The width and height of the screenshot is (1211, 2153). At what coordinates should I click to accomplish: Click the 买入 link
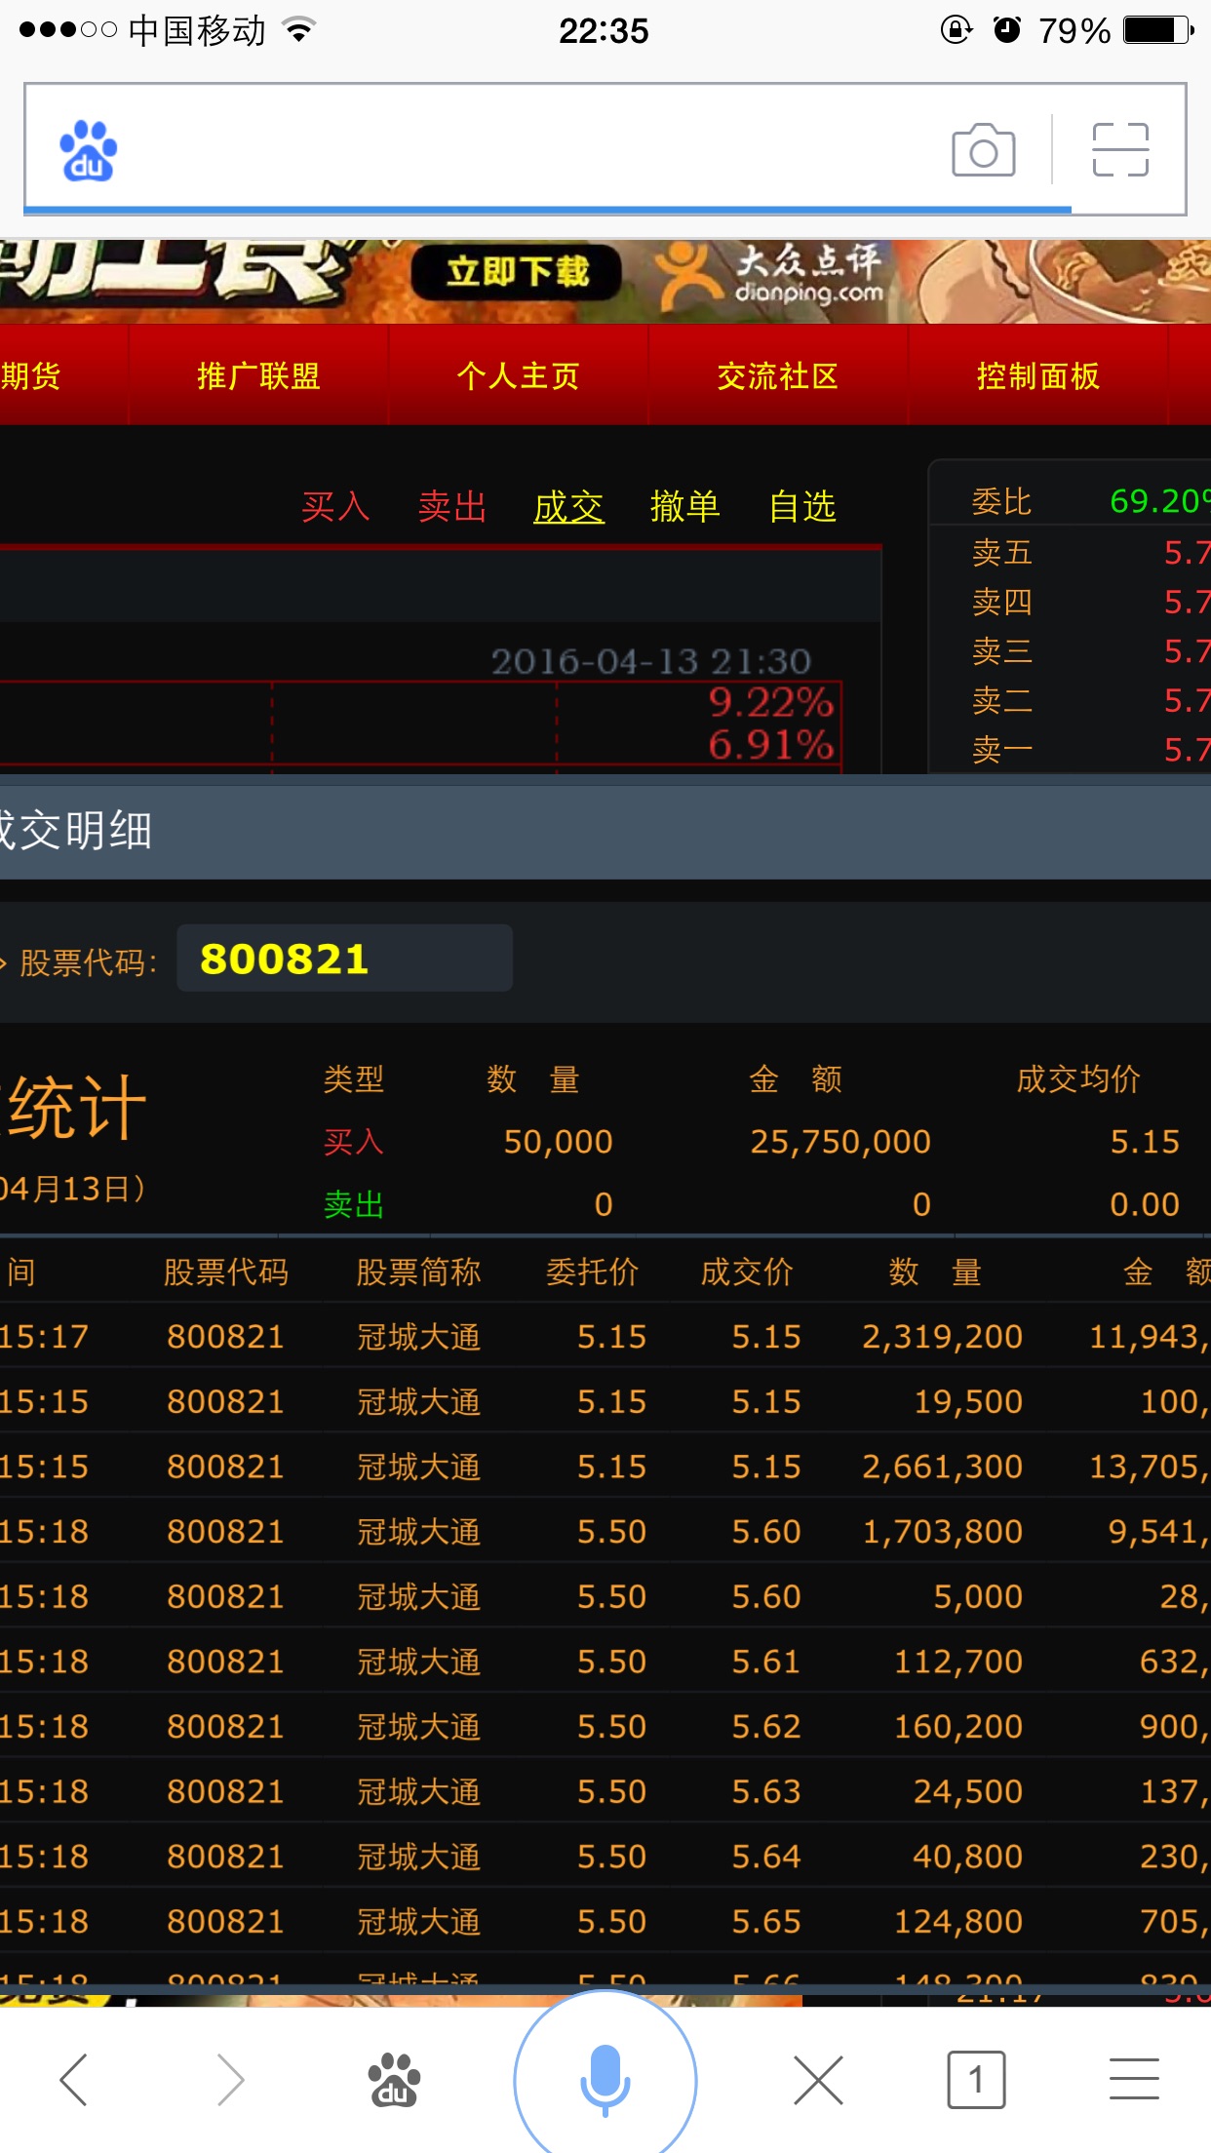335,507
